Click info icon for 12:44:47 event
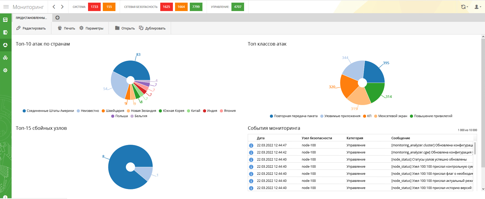485x199 pixels. tap(251, 146)
